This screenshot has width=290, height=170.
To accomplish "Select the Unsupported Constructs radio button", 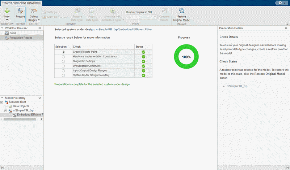I will [x=63, y=66].
